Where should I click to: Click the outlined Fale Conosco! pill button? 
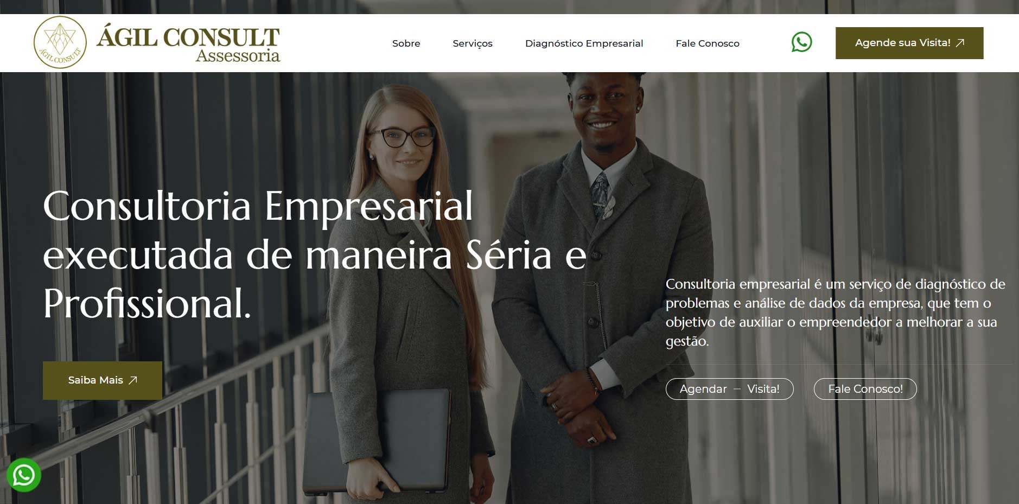[865, 389]
